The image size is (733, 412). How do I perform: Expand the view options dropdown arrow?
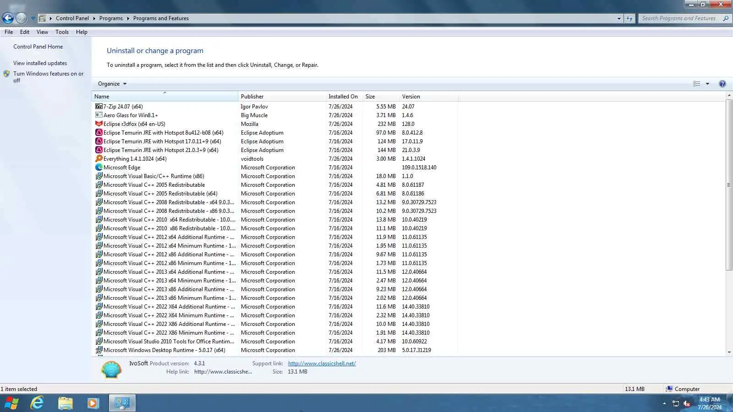707,84
